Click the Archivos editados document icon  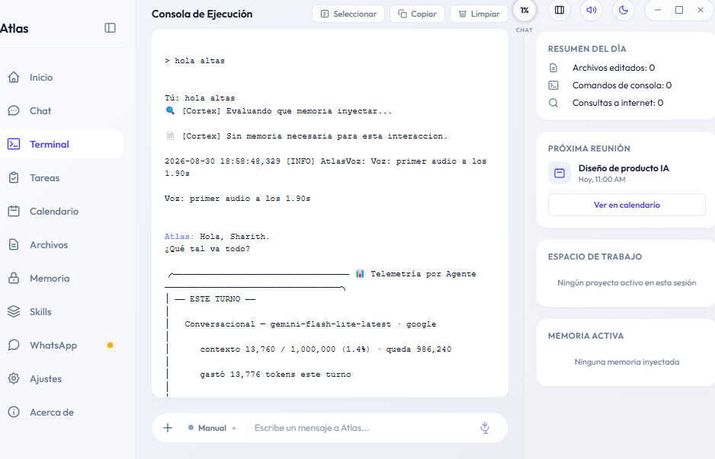553,68
